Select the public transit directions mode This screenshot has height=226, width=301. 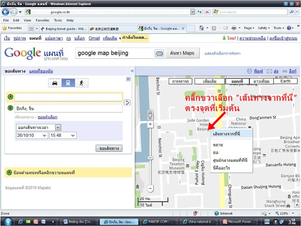click(68, 83)
